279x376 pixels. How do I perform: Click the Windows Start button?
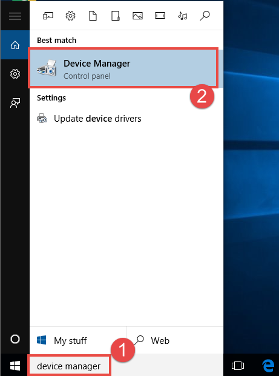15,366
